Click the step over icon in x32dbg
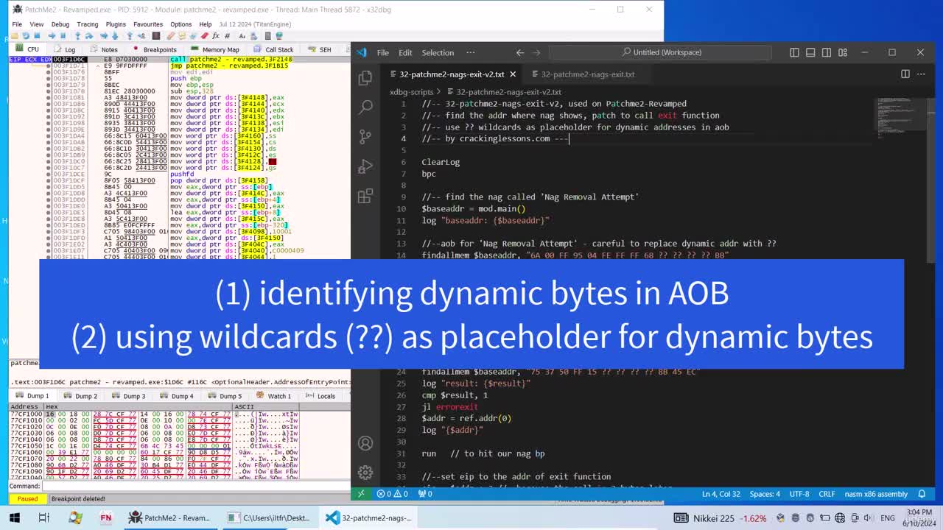The width and height of the screenshot is (943, 530). click(89, 35)
